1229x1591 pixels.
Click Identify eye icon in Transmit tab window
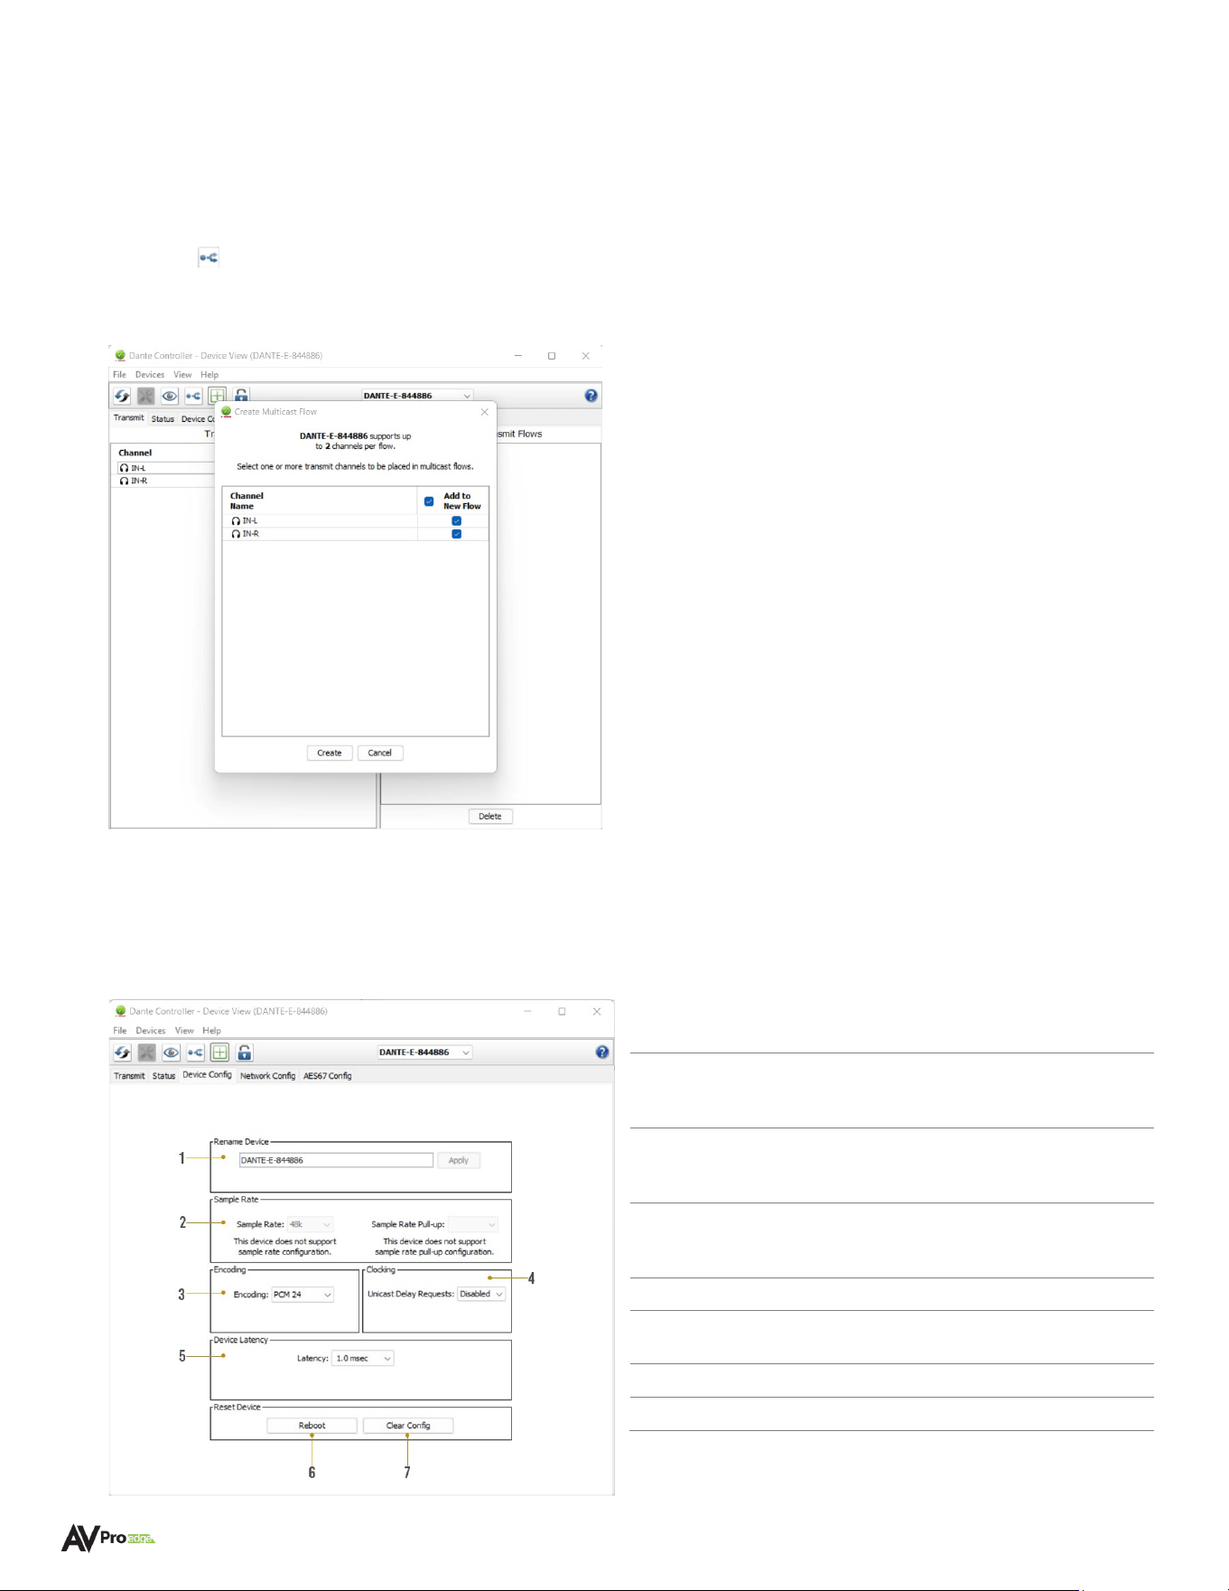coord(170,396)
